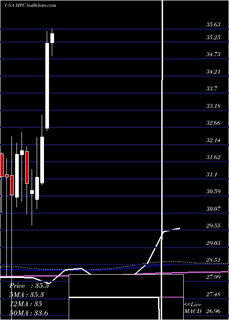The width and height of the screenshot is (229, 320).
Task: Click the 29.55 price axis label
Action: pos(213,226)
